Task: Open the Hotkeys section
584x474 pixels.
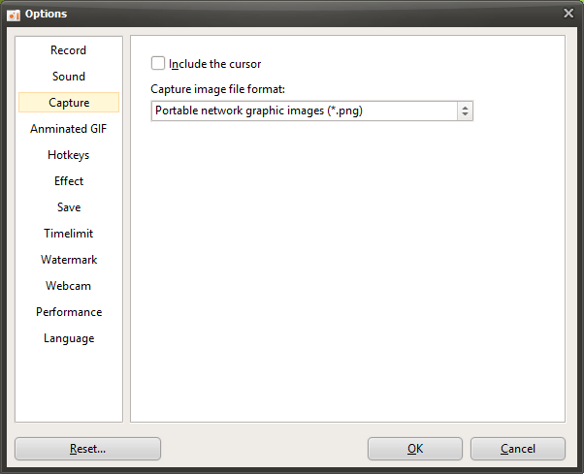Action: [x=69, y=155]
